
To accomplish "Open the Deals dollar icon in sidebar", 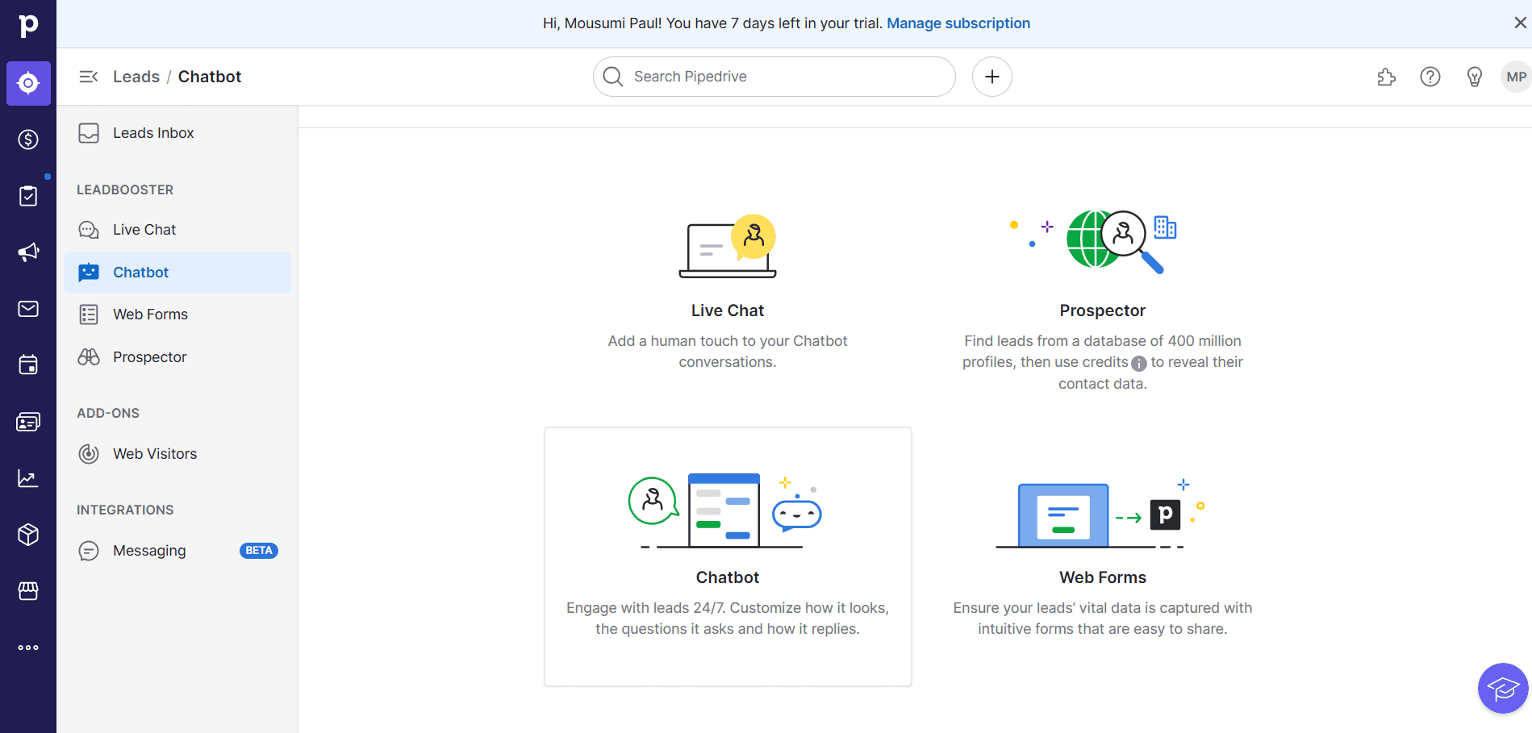I will click(x=28, y=140).
